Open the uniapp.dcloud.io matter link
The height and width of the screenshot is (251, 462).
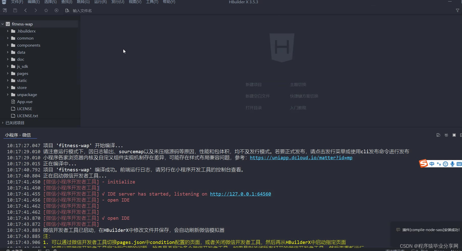[301, 158]
